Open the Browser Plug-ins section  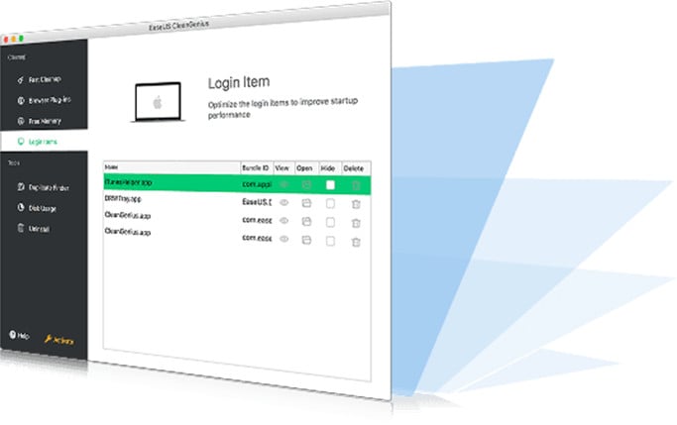click(44, 100)
